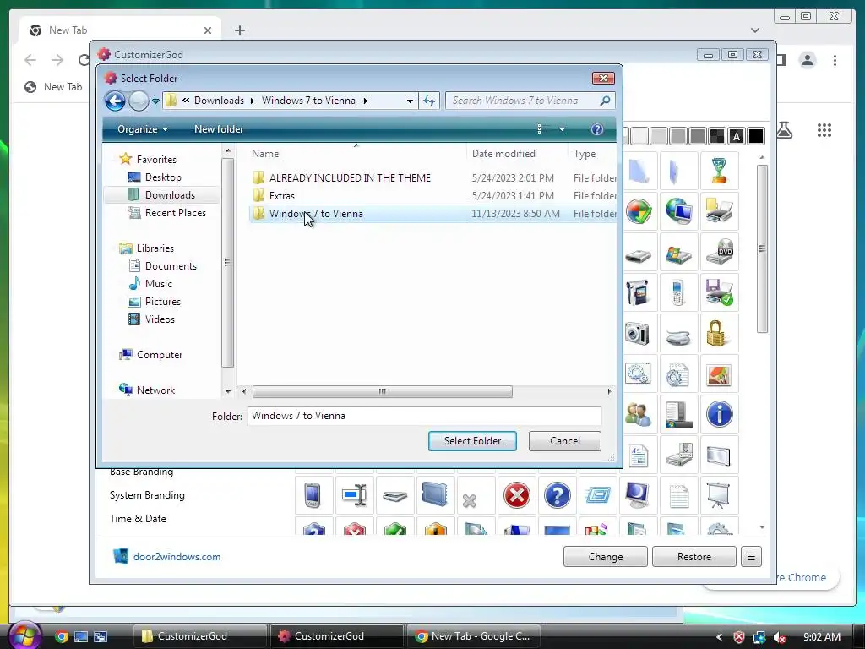The image size is (865, 649).
Task: Open the Chrome taskbar button New Tab
Action: [x=473, y=636]
